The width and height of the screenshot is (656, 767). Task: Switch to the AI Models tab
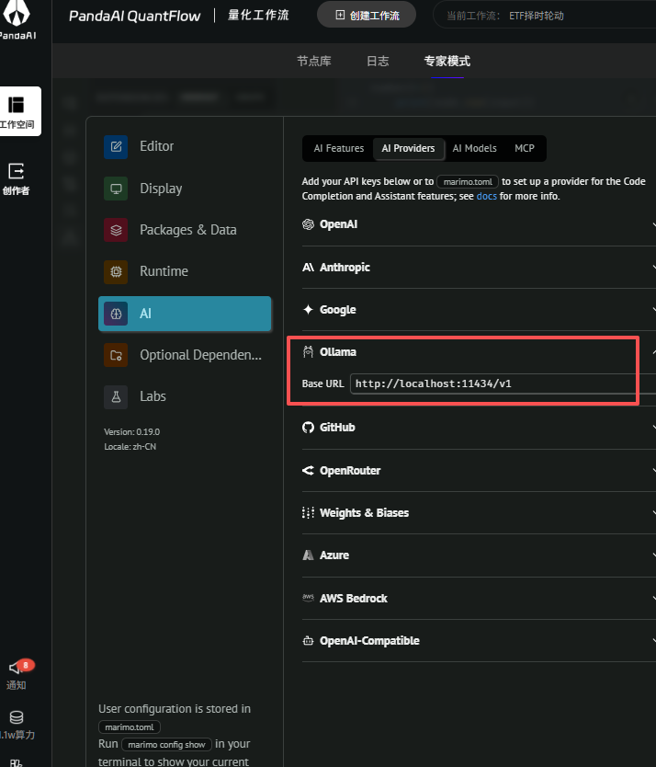(475, 148)
